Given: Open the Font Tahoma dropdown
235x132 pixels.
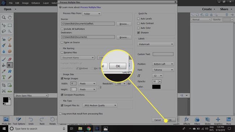Looking at the screenshot, I should pyautogui.click(x=163, y=70).
